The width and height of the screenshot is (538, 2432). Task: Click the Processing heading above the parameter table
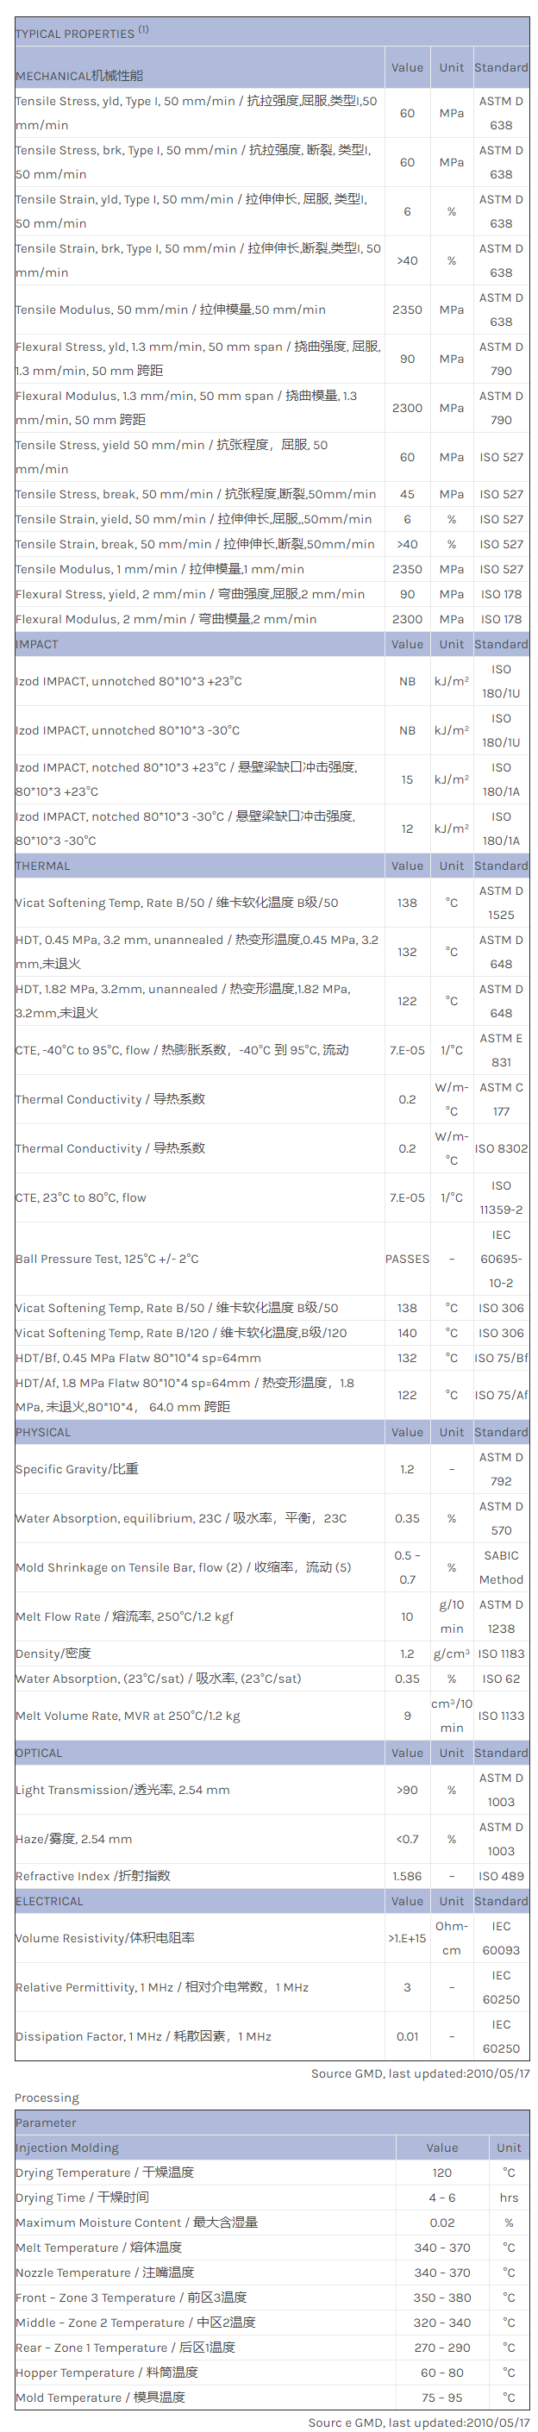click(47, 2098)
